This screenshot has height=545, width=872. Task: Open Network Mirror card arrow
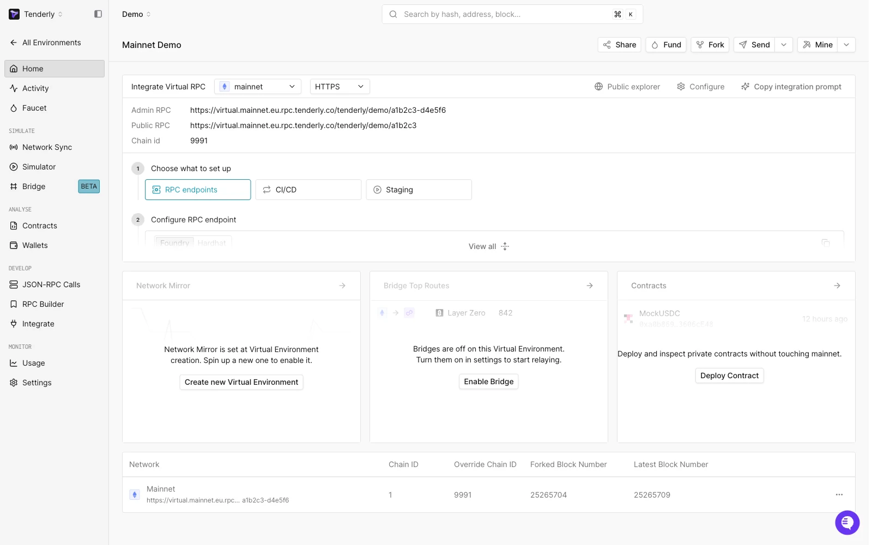coord(342,286)
